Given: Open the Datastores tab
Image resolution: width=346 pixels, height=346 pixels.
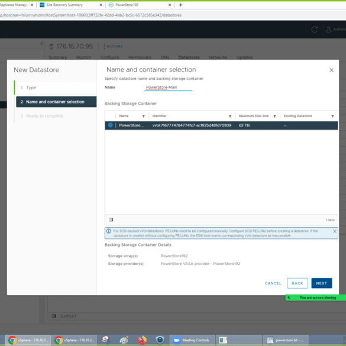Looking at the screenshot, I should (189, 57).
